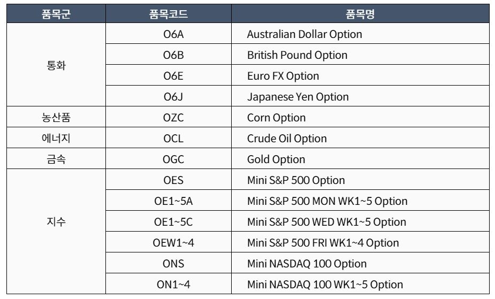
Task: Select the Mini NASDAQ 100 Option name
Action: pos(307,264)
